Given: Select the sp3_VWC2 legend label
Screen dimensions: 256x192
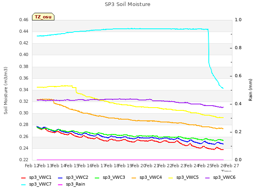Looking at the screenshot, I should tap(77, 178).
